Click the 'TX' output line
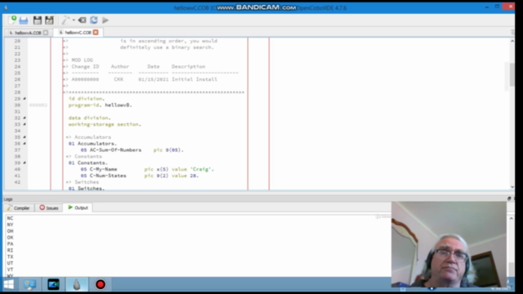 coord(10,256)
